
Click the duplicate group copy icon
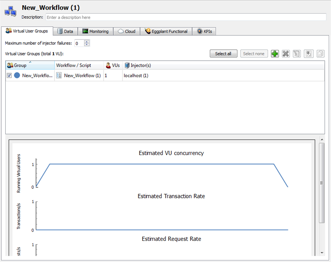point(320,54)
